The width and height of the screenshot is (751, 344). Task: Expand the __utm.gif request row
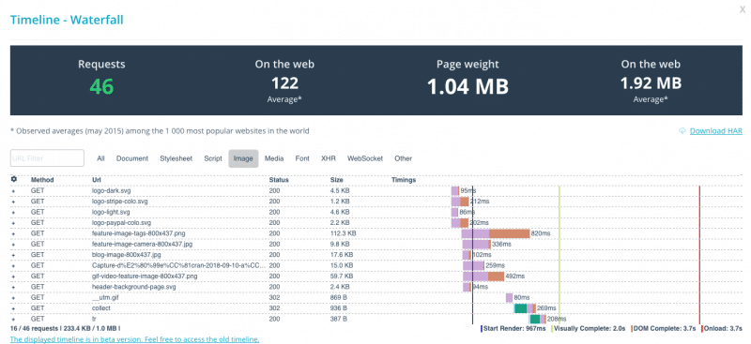tap(13, 297)
